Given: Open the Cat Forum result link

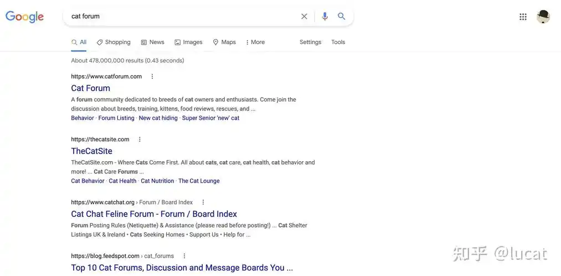Looking at the screenshot, I should coord(90,88).
